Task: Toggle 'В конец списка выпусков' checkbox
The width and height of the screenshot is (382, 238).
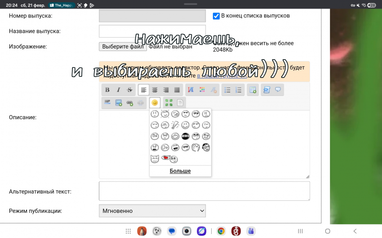Action: [x=216, y=16]
